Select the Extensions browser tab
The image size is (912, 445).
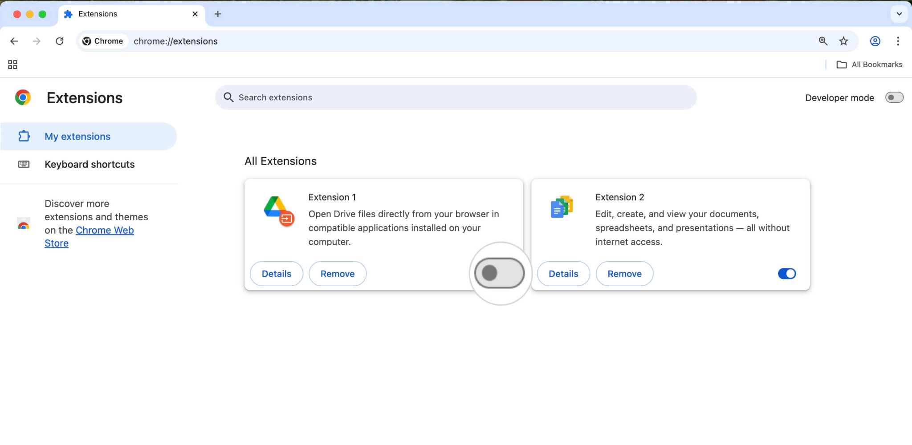point(132,14)
